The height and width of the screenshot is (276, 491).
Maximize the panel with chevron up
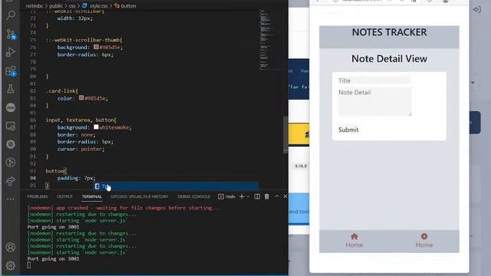(x=277, y=196)
